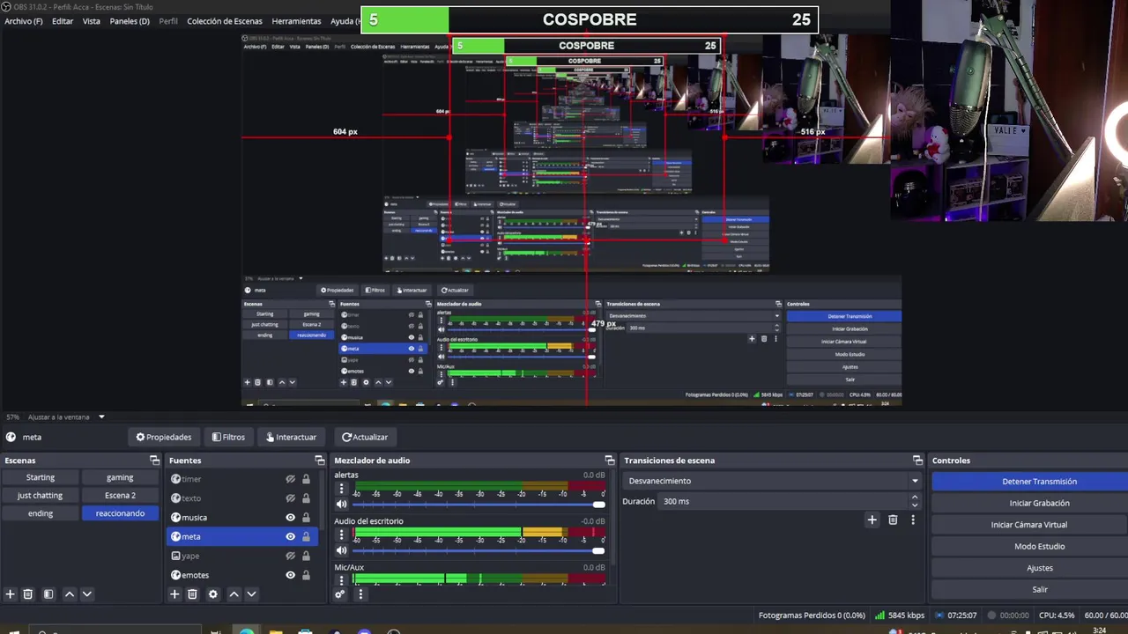This screenshot has width=1128, height=634.
Task: Toggle lock on the texto source
Action: coord(306,498)
